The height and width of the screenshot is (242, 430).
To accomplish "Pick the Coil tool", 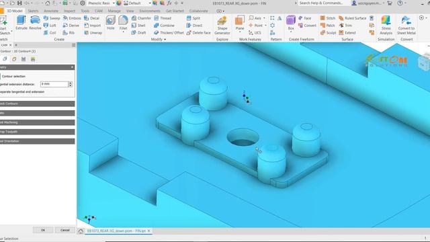I will point(50,32).
